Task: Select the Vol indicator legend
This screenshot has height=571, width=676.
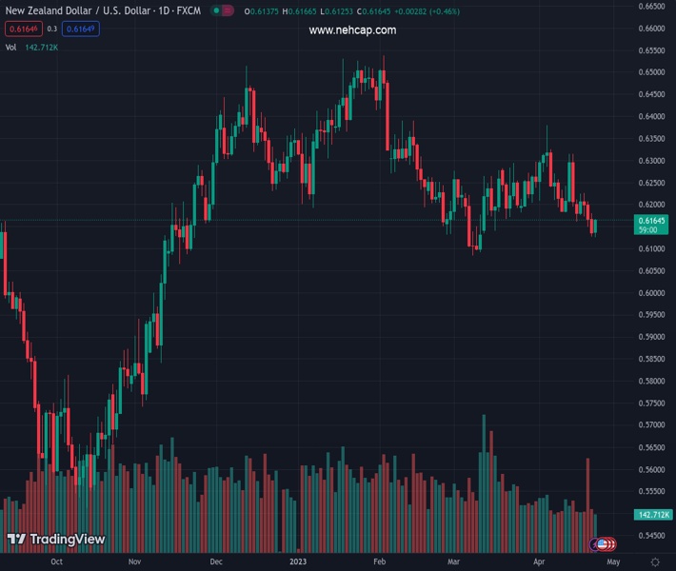Action: pyautogui.click(x=10, y=47)
